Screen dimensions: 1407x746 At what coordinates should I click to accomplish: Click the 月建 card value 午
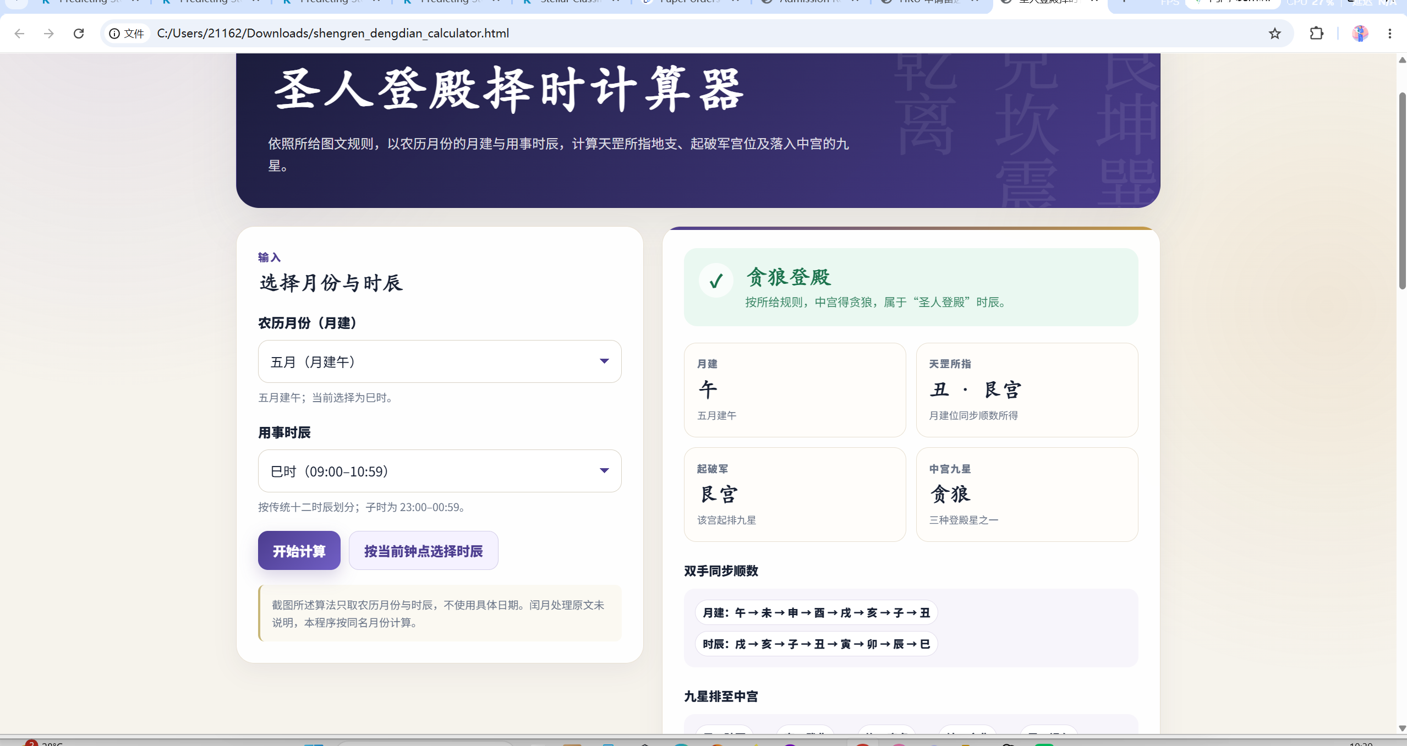point(708,390)
